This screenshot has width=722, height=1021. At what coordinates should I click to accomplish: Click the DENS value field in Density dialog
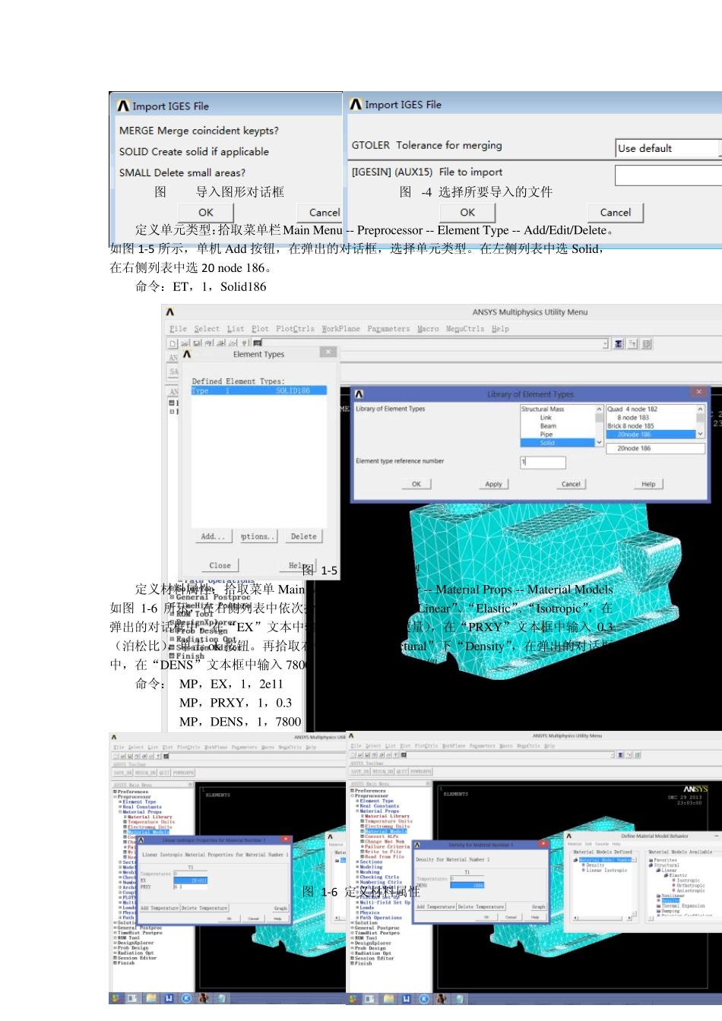(x=467, y=885)
